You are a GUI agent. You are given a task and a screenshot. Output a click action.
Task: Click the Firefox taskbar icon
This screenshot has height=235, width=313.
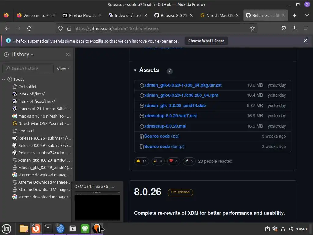[x=36, y=229]
